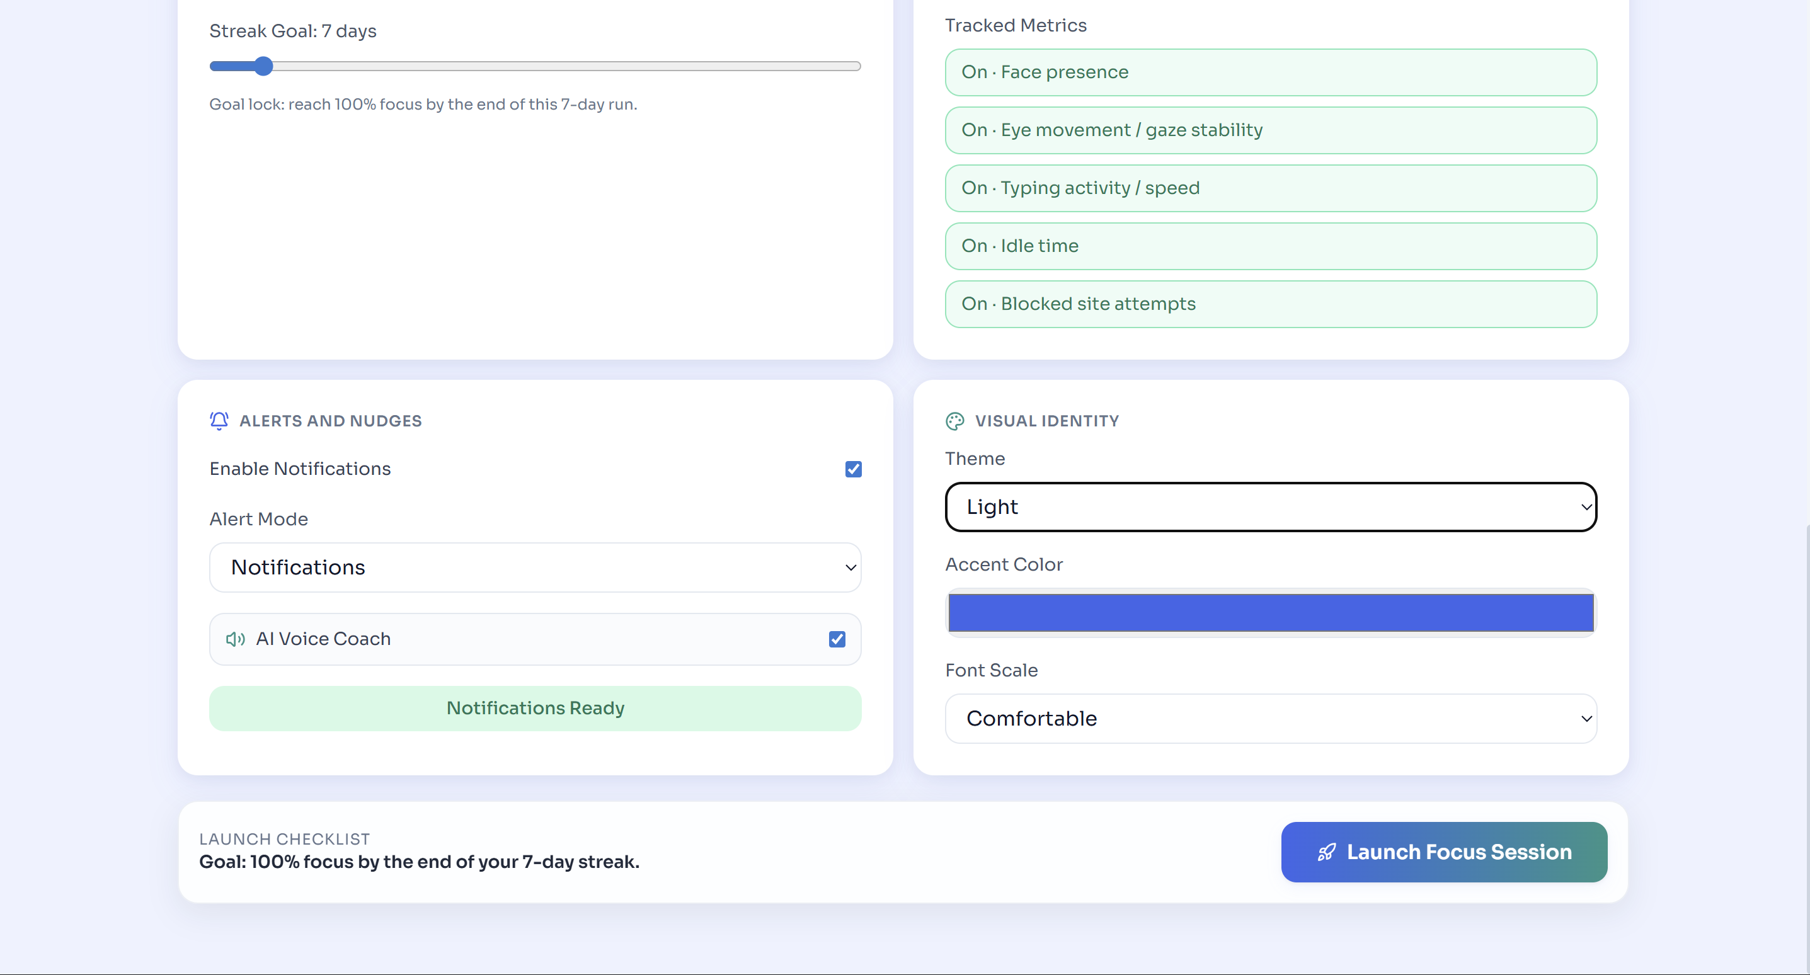Open the Alert Mode dropdown
1810x975 pixels.
tap(535, 567)
